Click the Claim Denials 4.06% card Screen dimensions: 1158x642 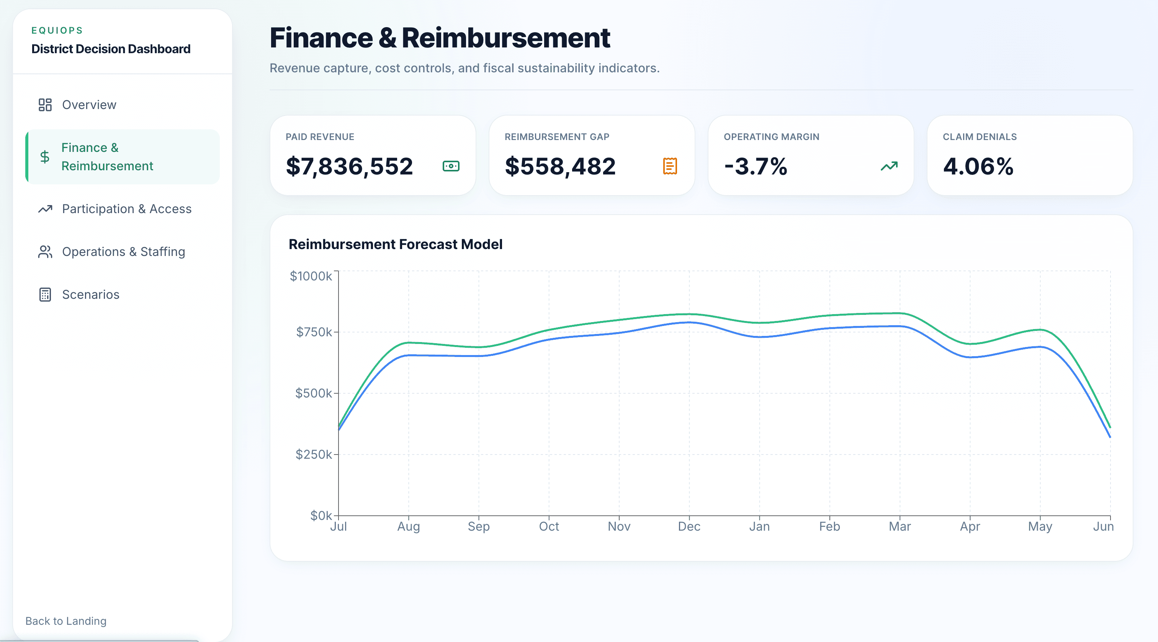pyautogui.click(x=1029, y=155)
